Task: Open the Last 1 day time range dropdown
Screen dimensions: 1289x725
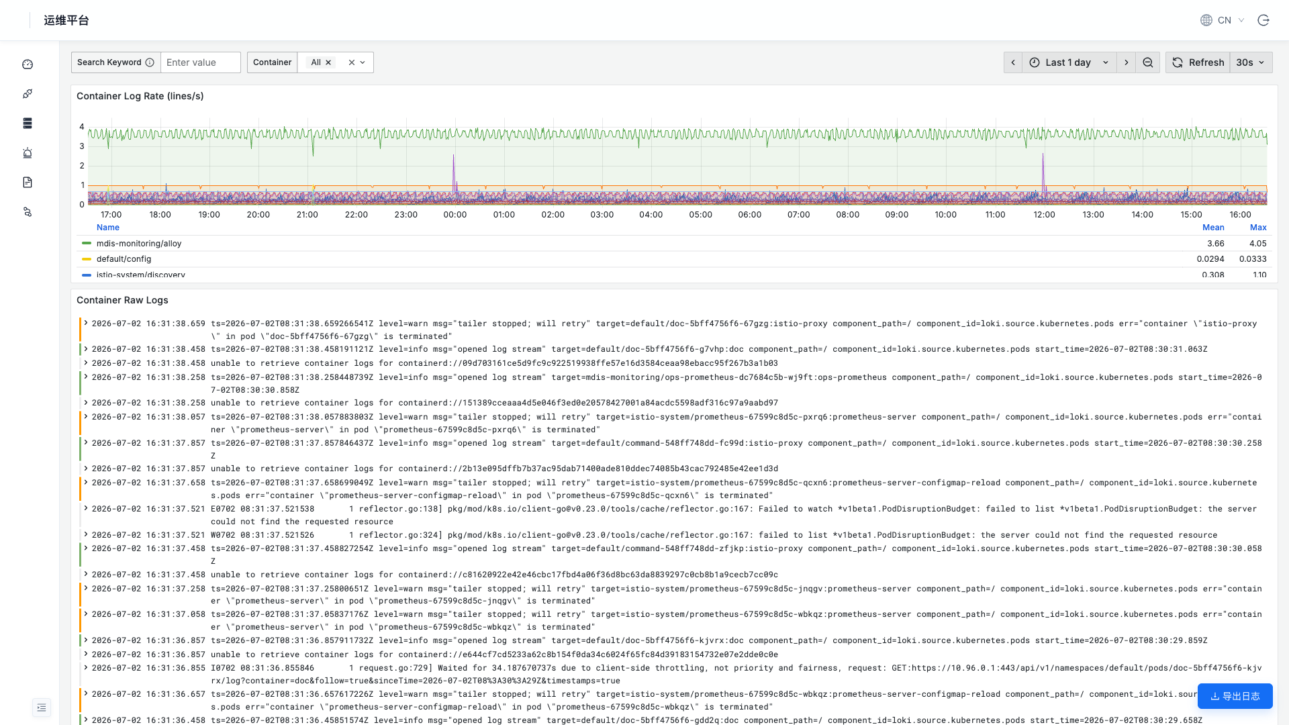Action: 1069,62
